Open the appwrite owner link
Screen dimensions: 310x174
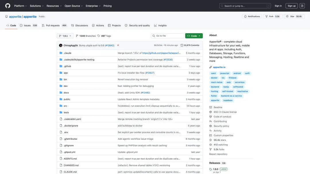point(15,17)
